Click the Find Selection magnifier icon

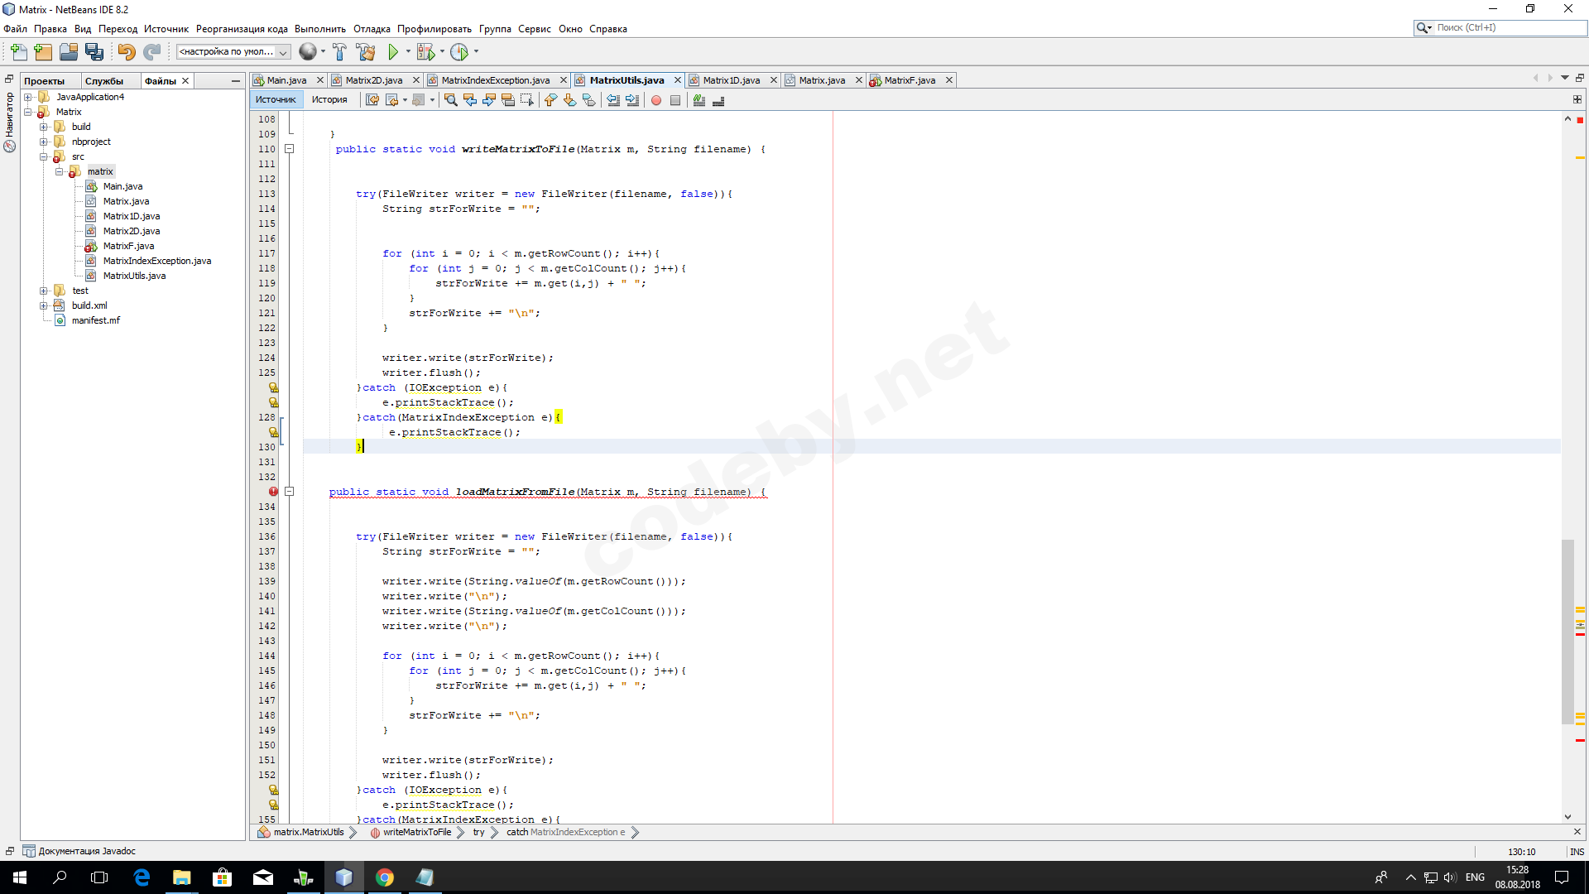coord(451,100)
